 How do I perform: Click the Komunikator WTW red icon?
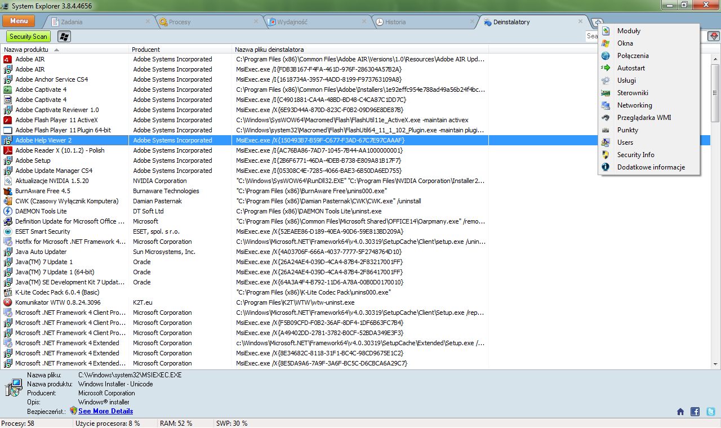8,302
